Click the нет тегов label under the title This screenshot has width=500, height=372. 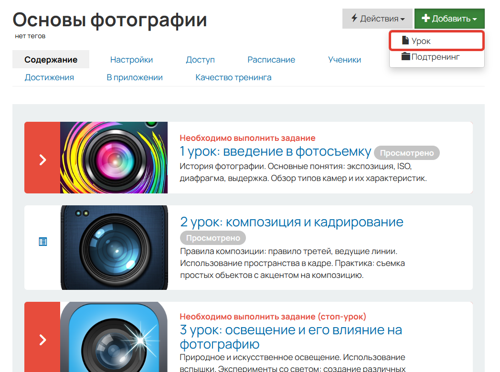pyautogui.click(x=30, y=36)
